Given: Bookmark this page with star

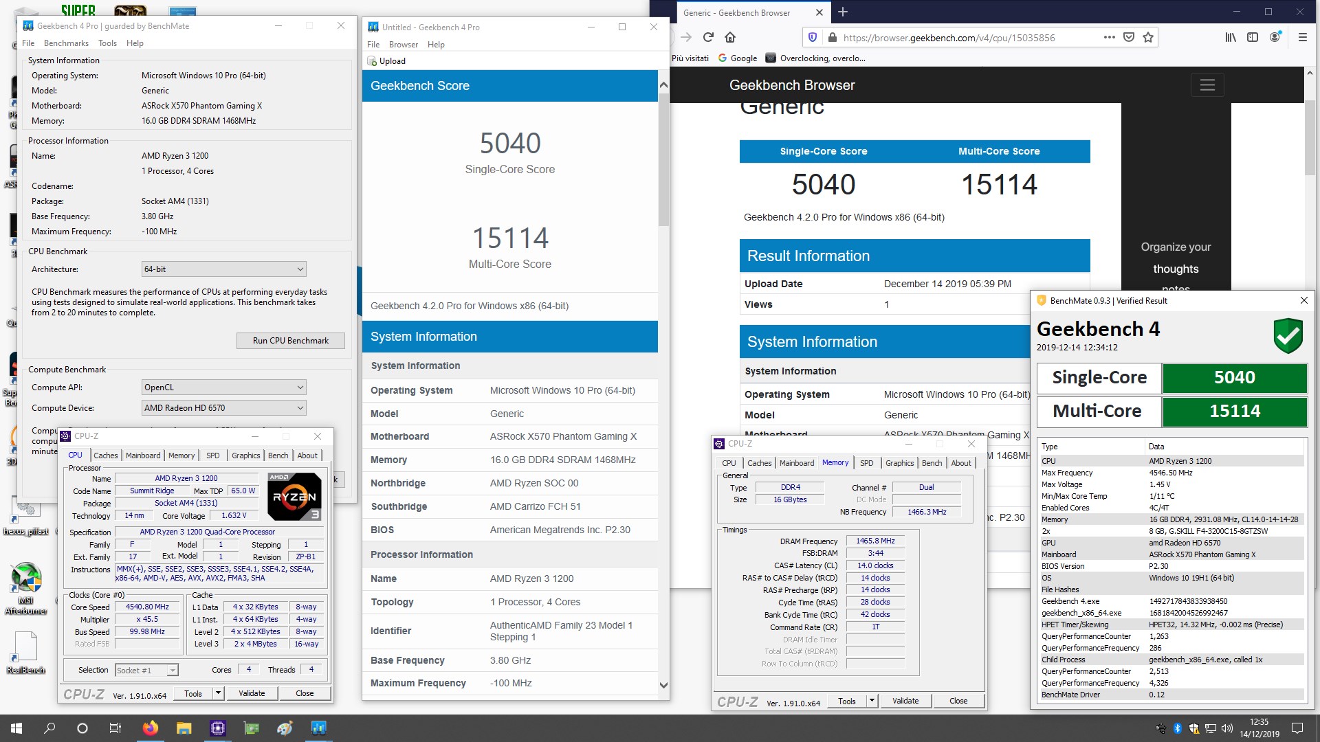Looking at the screenshot, I should pyautogui.click(x=1147, y=37).
